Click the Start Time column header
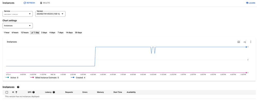 pyautogui.click(x=118, y=92)
